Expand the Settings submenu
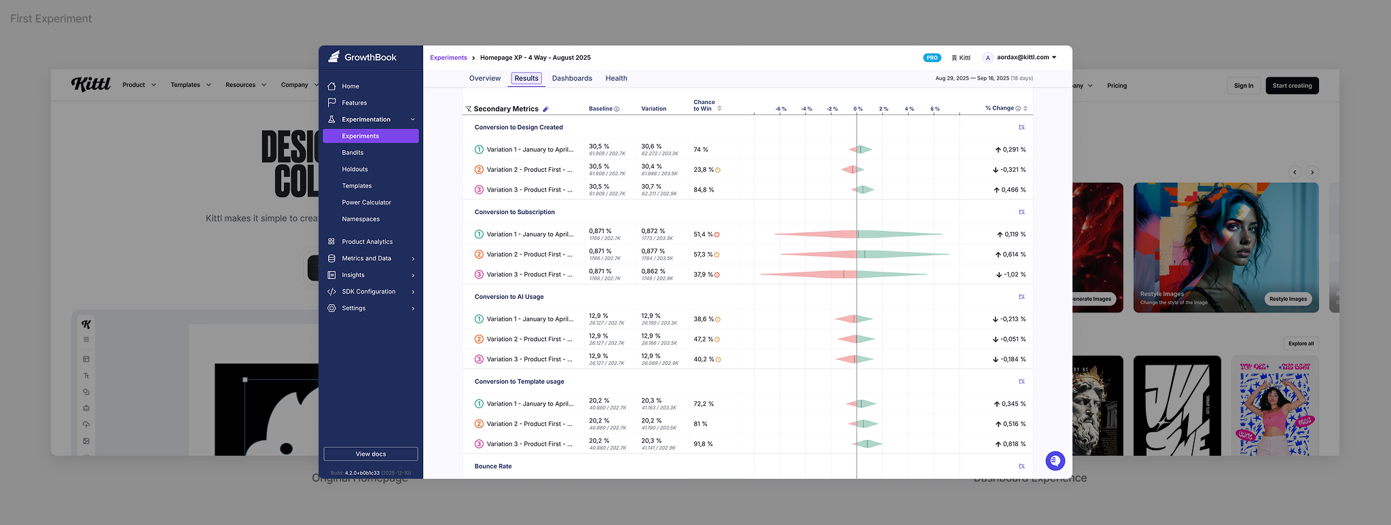 coord(413,308)
